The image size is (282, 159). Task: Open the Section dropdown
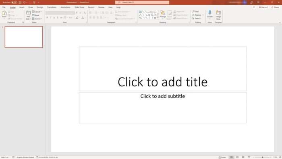pos(37,19)
